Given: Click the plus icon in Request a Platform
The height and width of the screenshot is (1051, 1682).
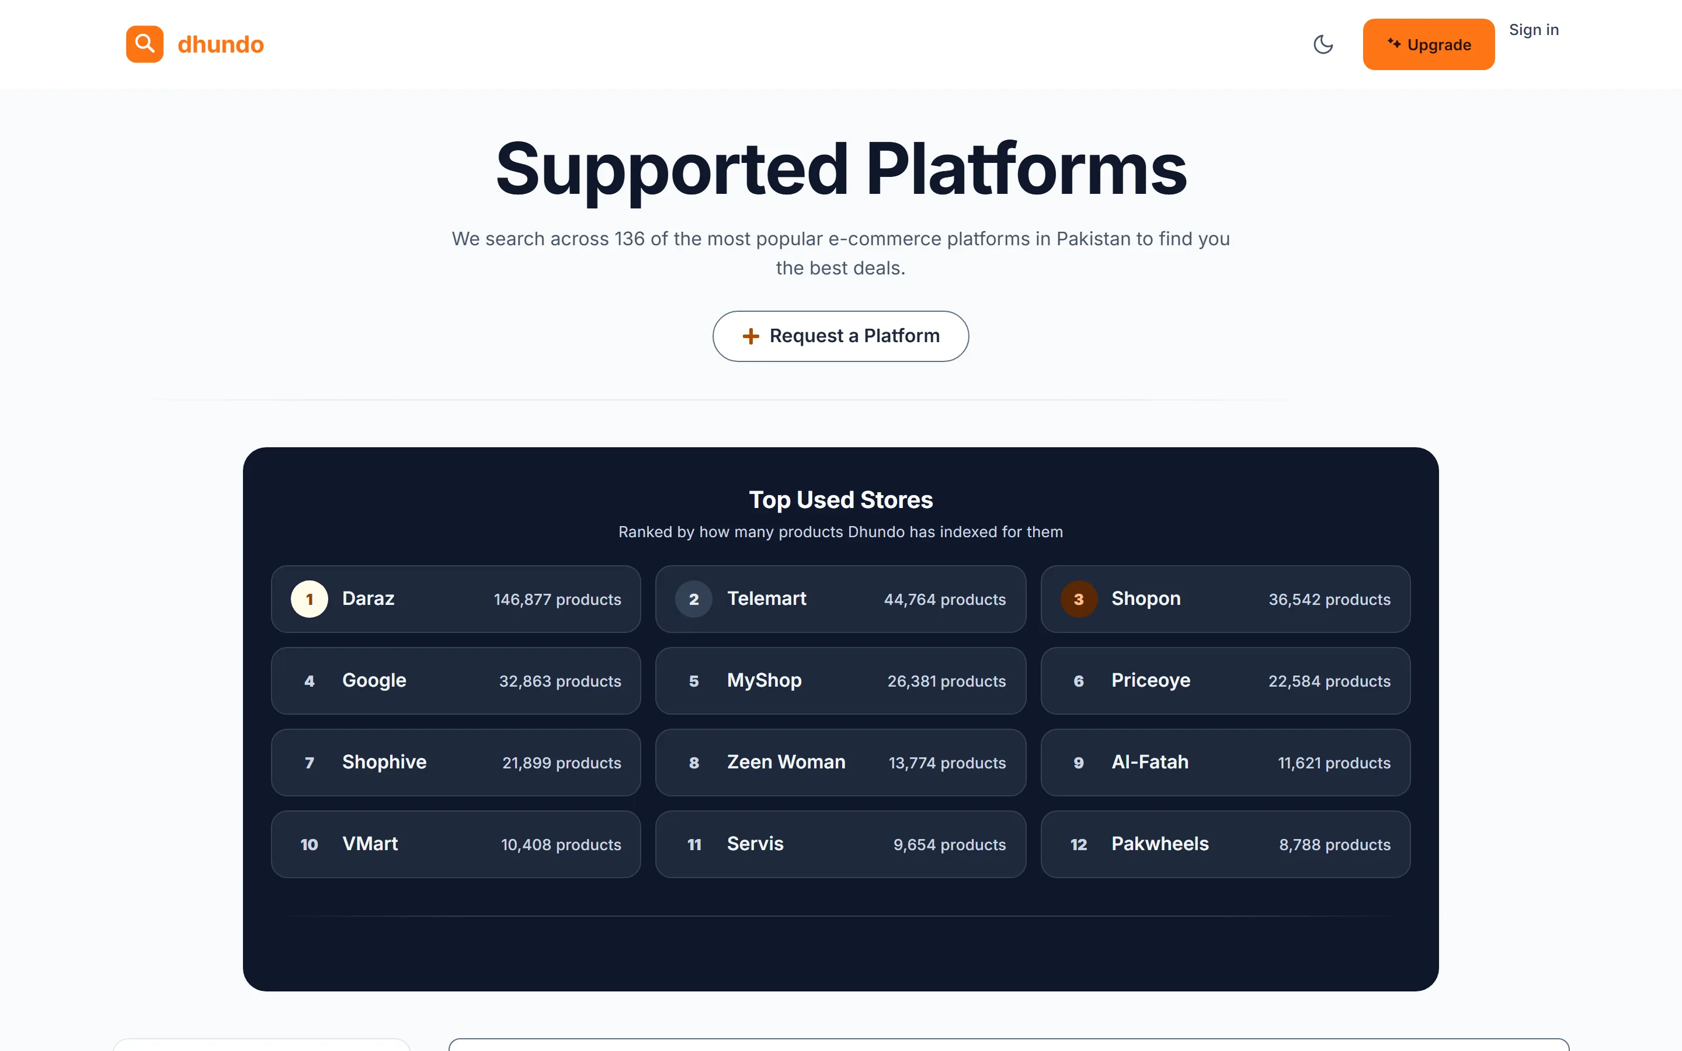Looking at the screenshot, I should (x=750, y=336).
